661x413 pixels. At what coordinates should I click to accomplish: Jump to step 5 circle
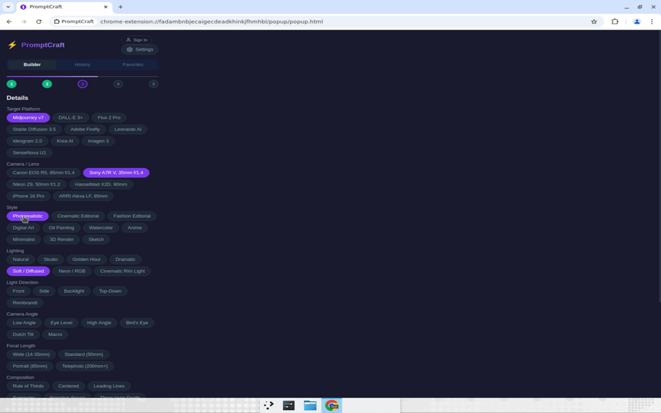pyautogui.click(x=153, y=84)
